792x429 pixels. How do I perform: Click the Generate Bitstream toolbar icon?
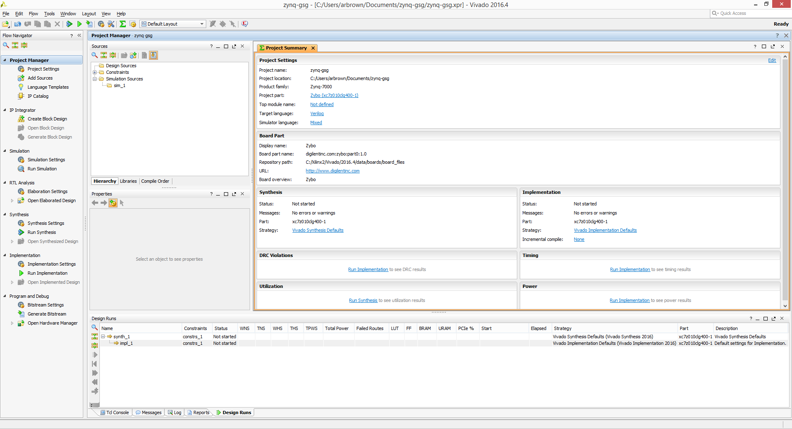(89, 24)
